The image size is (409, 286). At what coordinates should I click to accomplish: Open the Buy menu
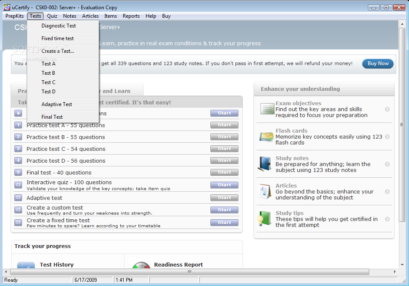(x=166, y=16)
